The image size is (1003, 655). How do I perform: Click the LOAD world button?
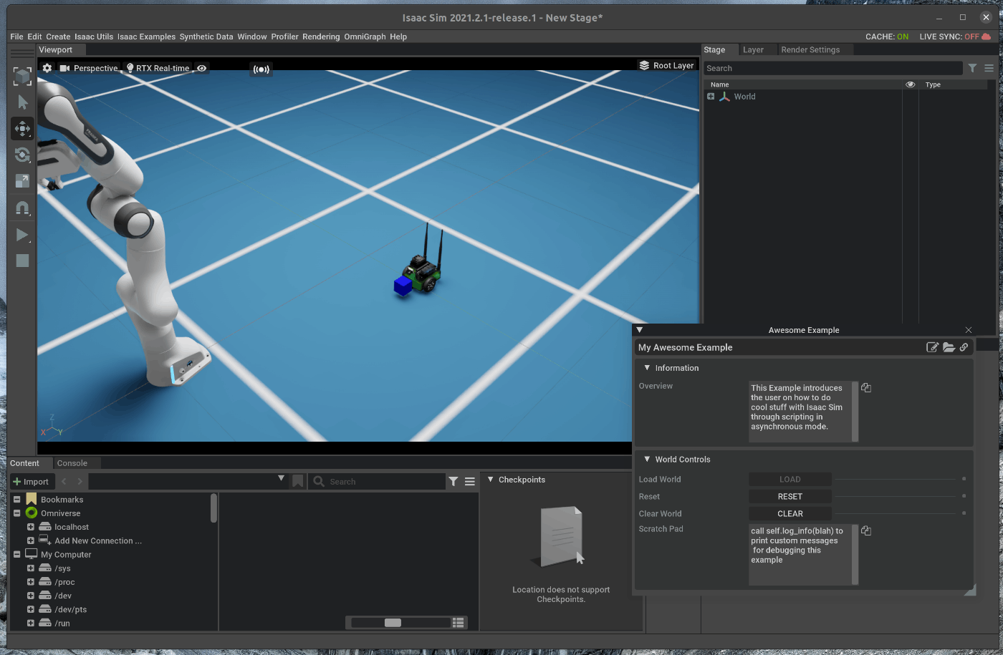coord(790,480)
